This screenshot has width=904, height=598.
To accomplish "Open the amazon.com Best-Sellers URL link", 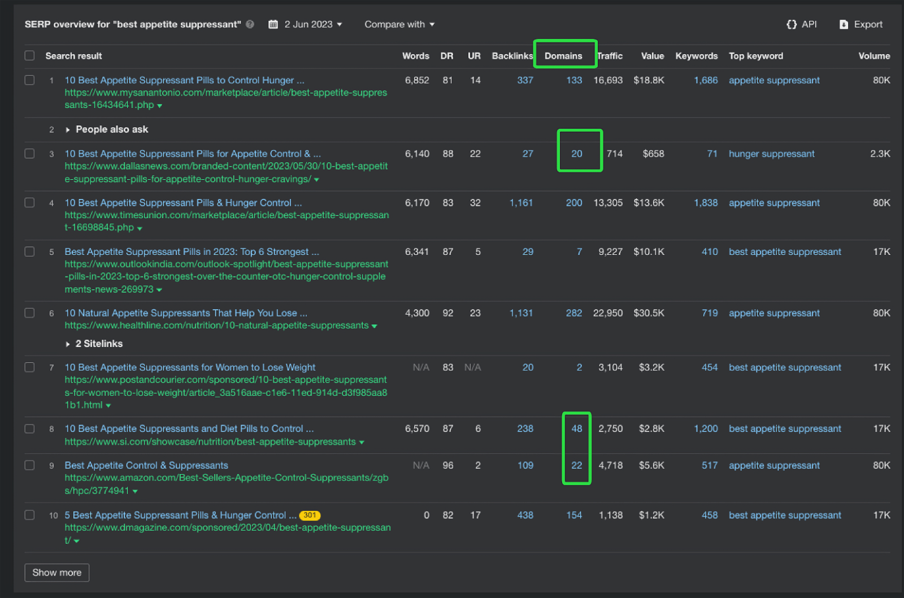I will pyautogui.click(x=227, y=484).
